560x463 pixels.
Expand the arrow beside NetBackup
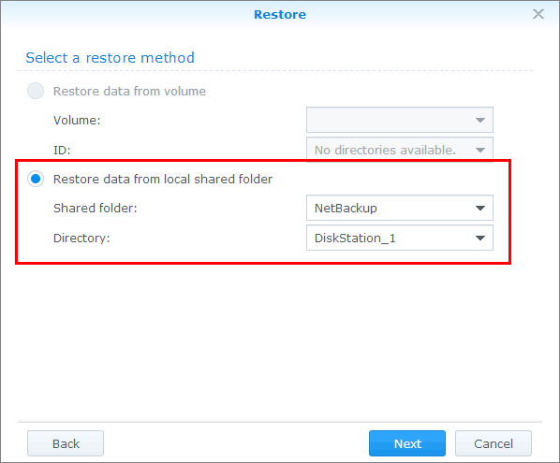click(x=480, y=209)
